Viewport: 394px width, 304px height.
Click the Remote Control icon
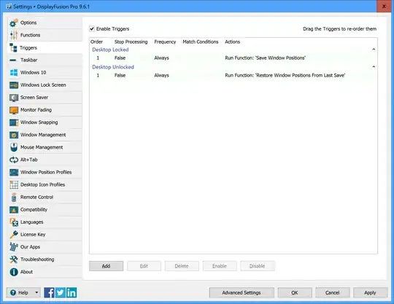point(14,198)
